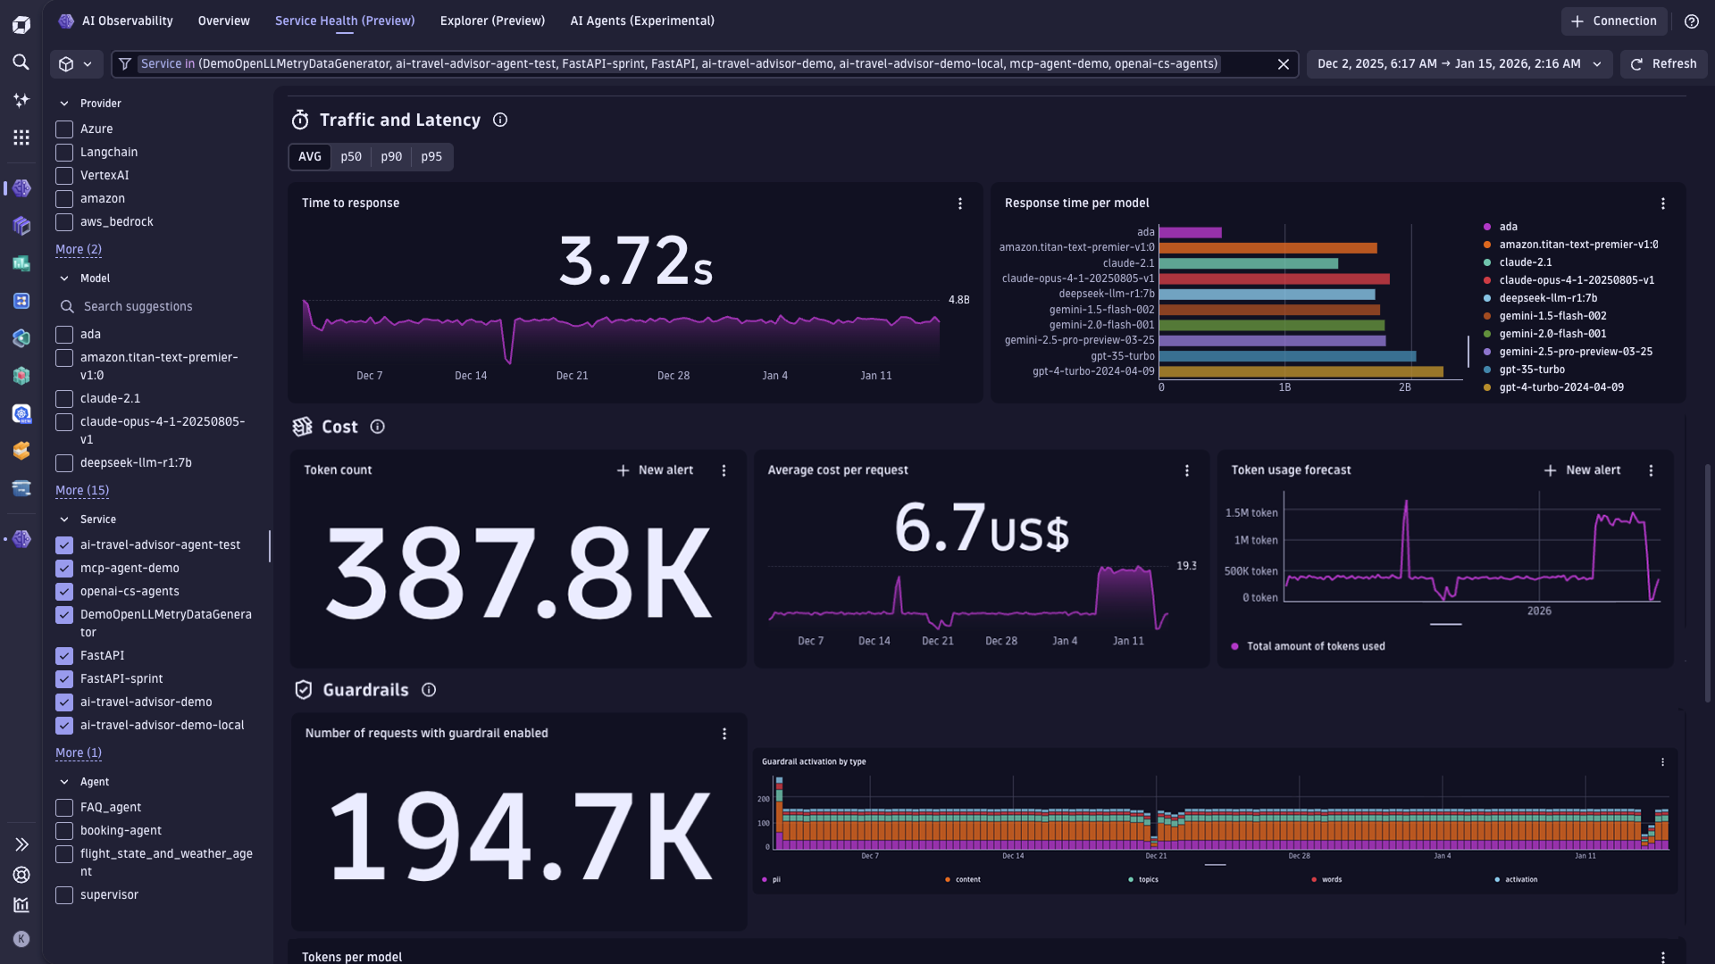Click the More (15) models link
1715x964 pixels.
(x=82, y=490)
